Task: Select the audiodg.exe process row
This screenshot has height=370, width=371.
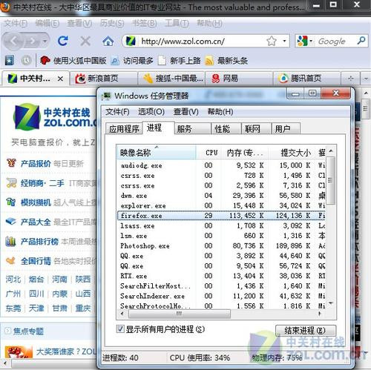Action: tap(222, 165)
